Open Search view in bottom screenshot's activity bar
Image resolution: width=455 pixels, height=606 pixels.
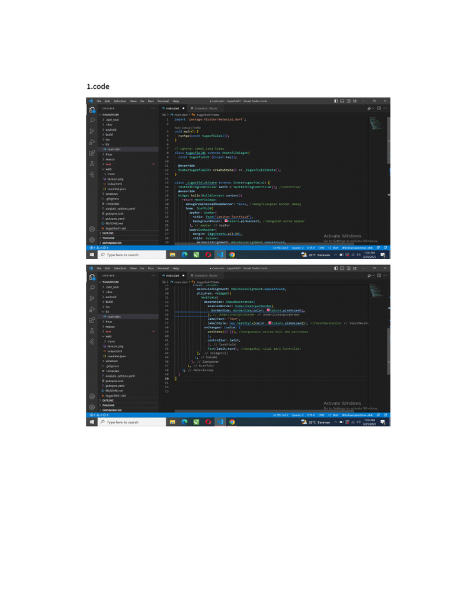tap(92, 288)
